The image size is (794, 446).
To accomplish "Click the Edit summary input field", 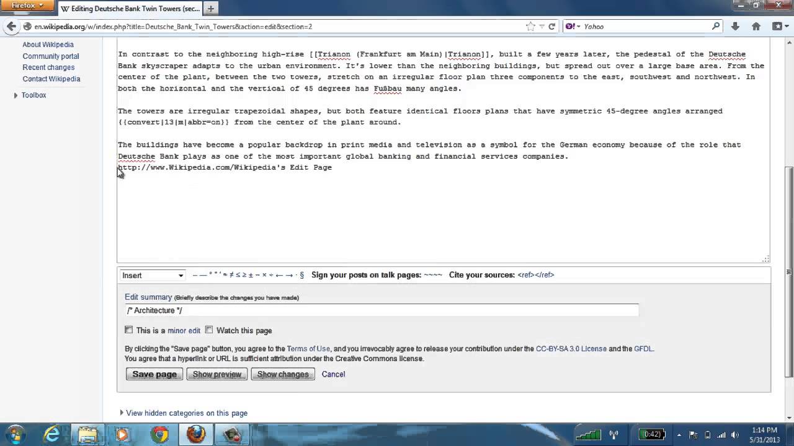I will 381,310.
